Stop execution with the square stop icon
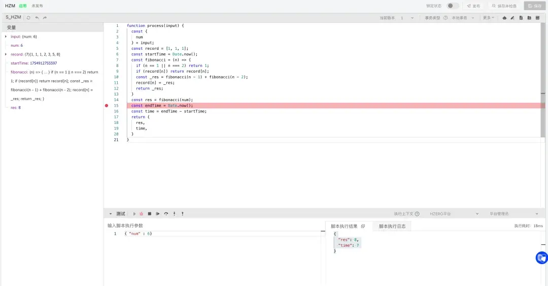Image resolution: width=548 pixels, height=286 pixels. [150, 214]
